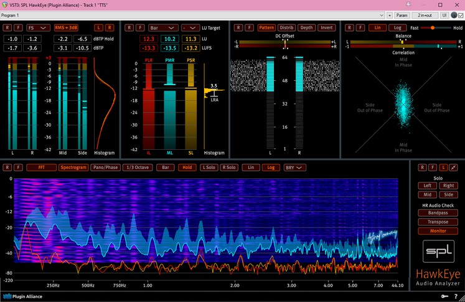Click the key icon in bottom bar
The height and width of the screenshot is (302, 465).
(x=444, y=296)
